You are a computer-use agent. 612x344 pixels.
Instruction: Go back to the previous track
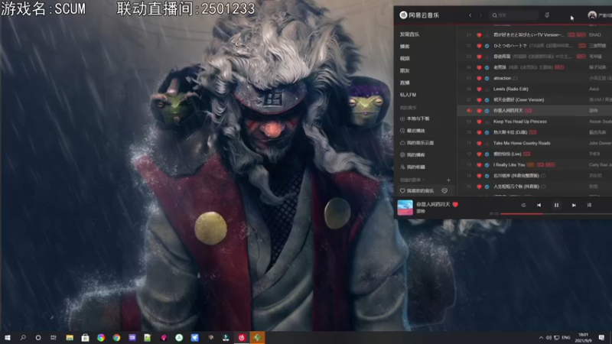pyautogui.click(x=539, y=205)
